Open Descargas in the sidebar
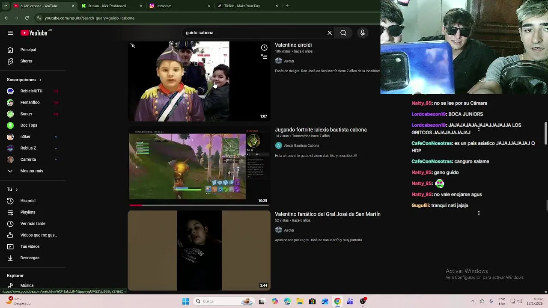 pyautogui.click(x=33, y=258)
